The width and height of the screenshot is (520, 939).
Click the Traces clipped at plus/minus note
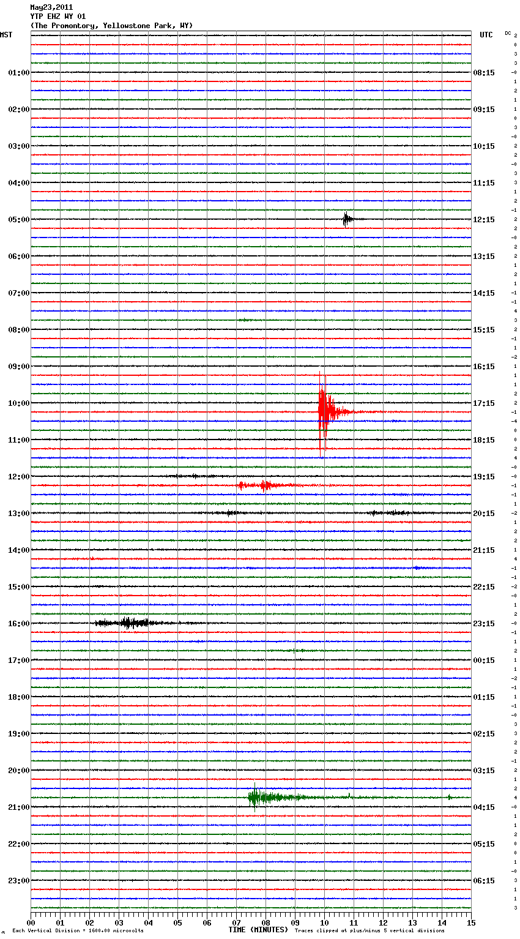pyautogui.click(x=370, y=930)
